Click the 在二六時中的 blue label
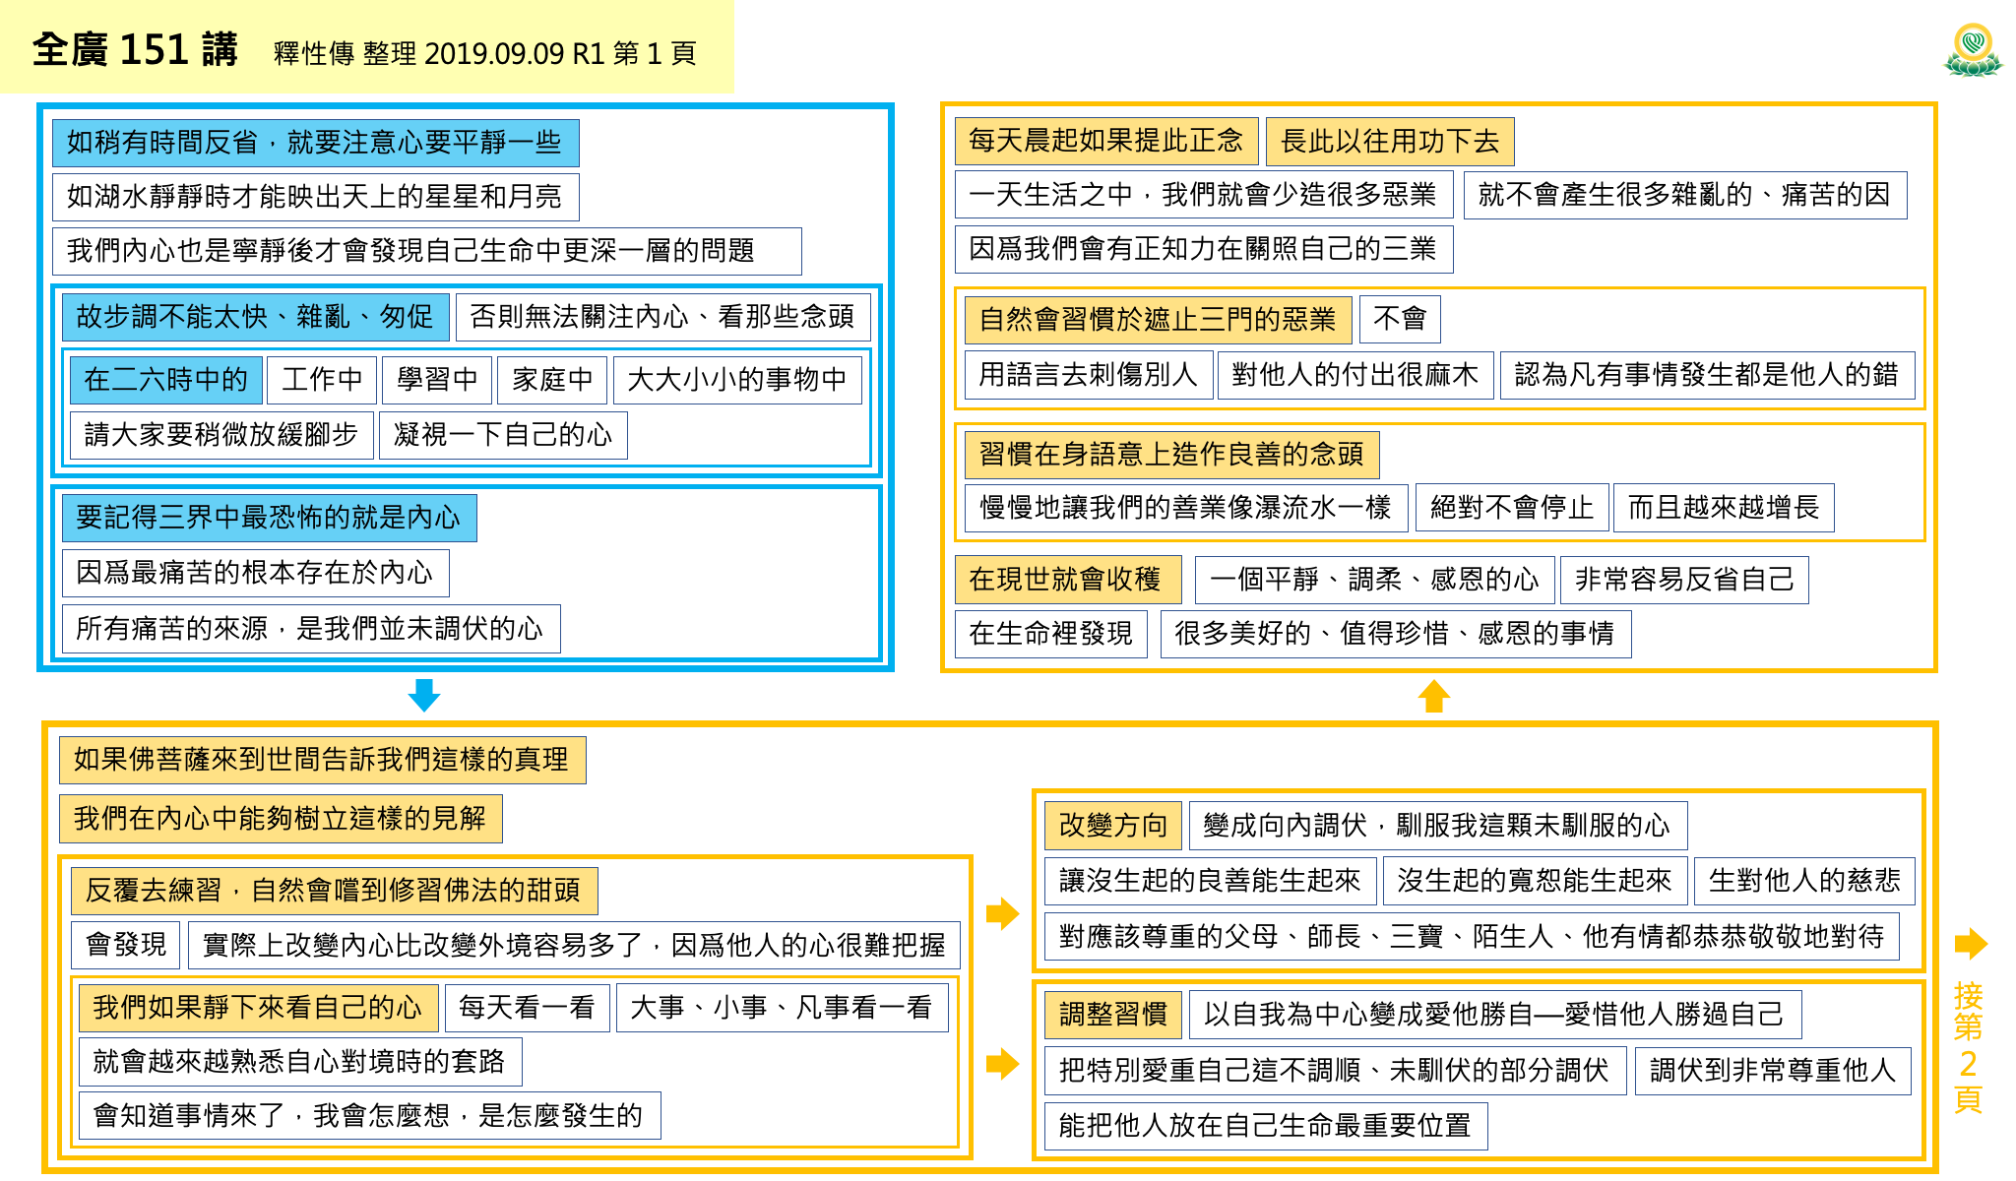This screenshot has height=1181, width=2016. pyautogui.click(x=165, y=379)
